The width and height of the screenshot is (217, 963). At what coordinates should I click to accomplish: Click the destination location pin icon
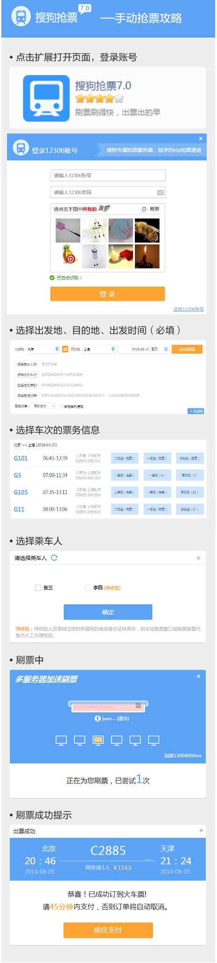point(113,349)
